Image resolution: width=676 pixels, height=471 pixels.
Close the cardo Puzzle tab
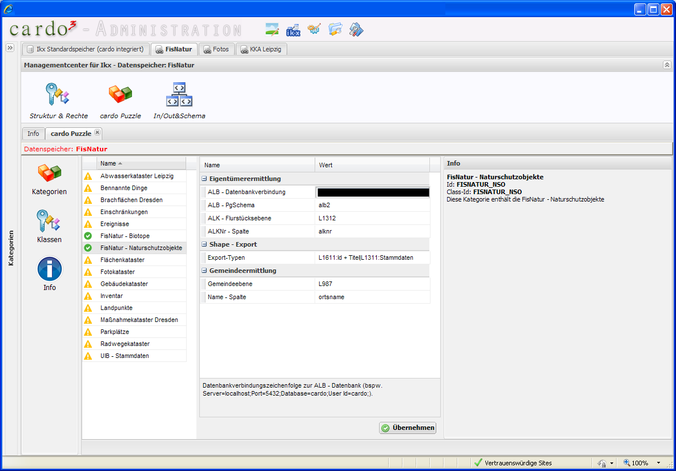click(x=97, y=132)
